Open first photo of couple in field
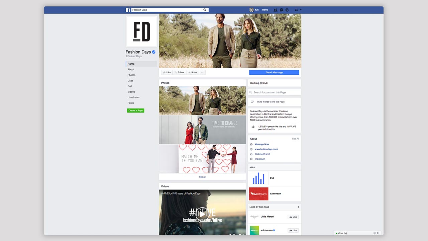The width and height of the screenshot is (428, 241). [x=202, y=101]
